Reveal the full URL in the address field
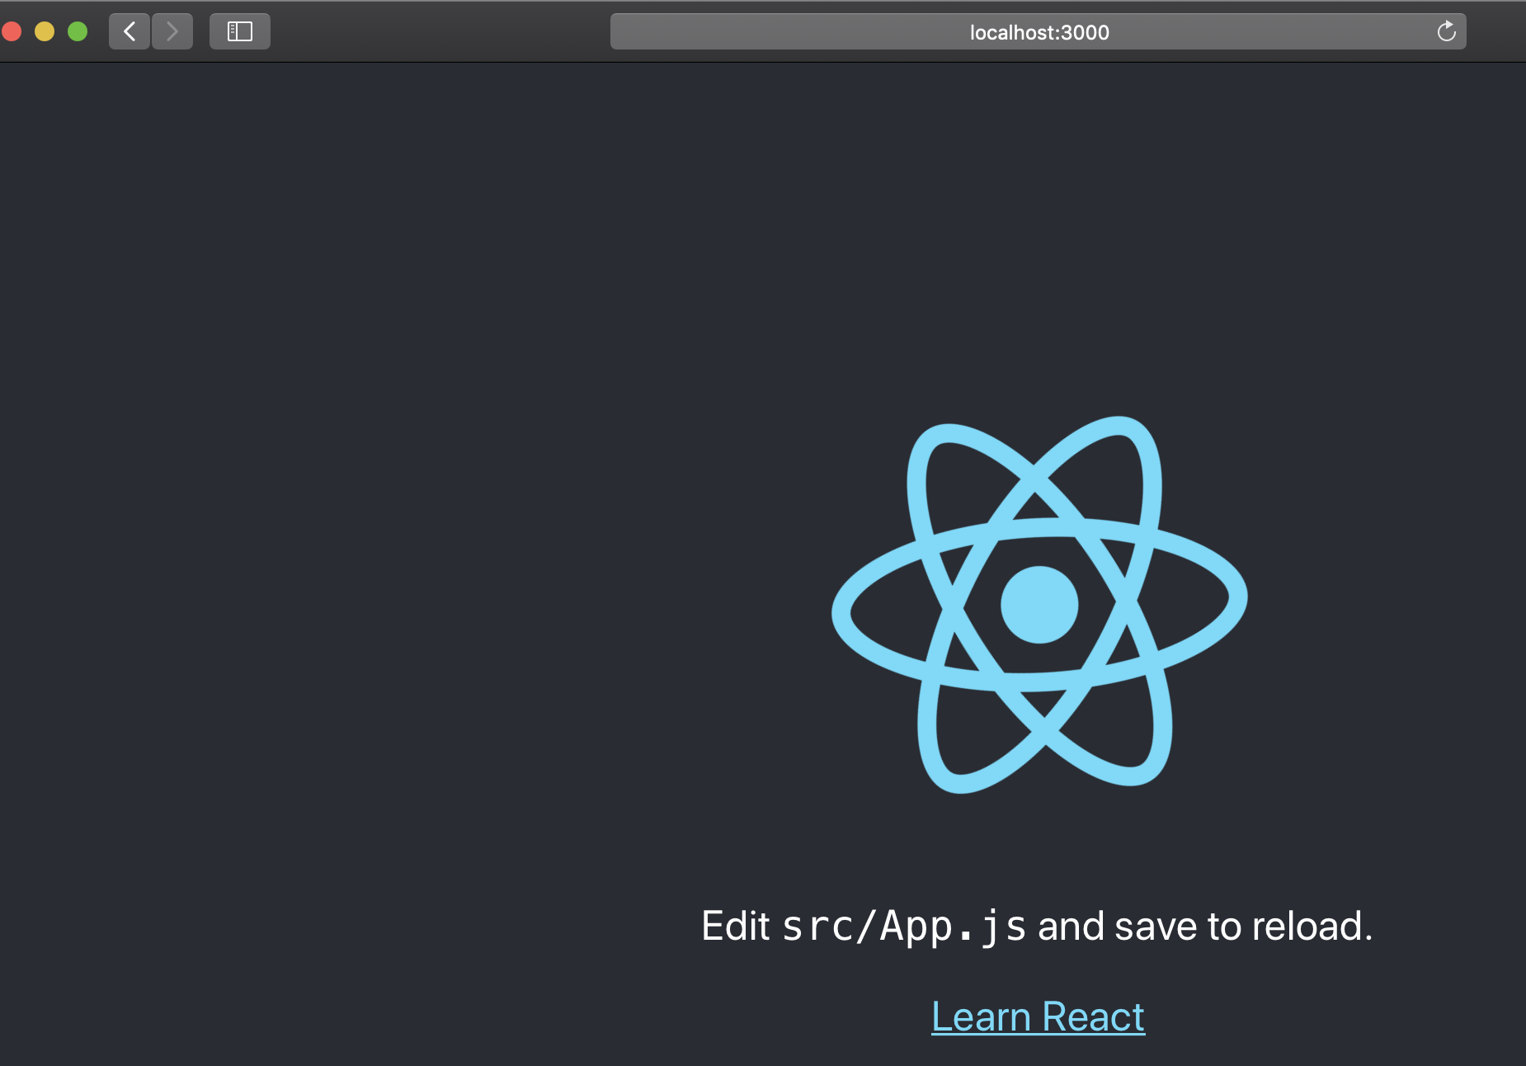 pos(1038,32)
